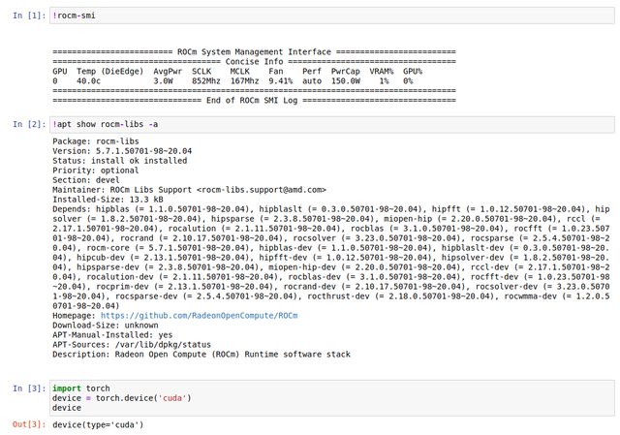Click the Installed-Size: 13.3 kB line

click(x=107, y=199)
